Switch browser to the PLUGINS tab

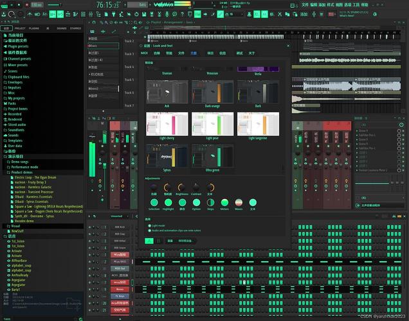tap(34, 28)
